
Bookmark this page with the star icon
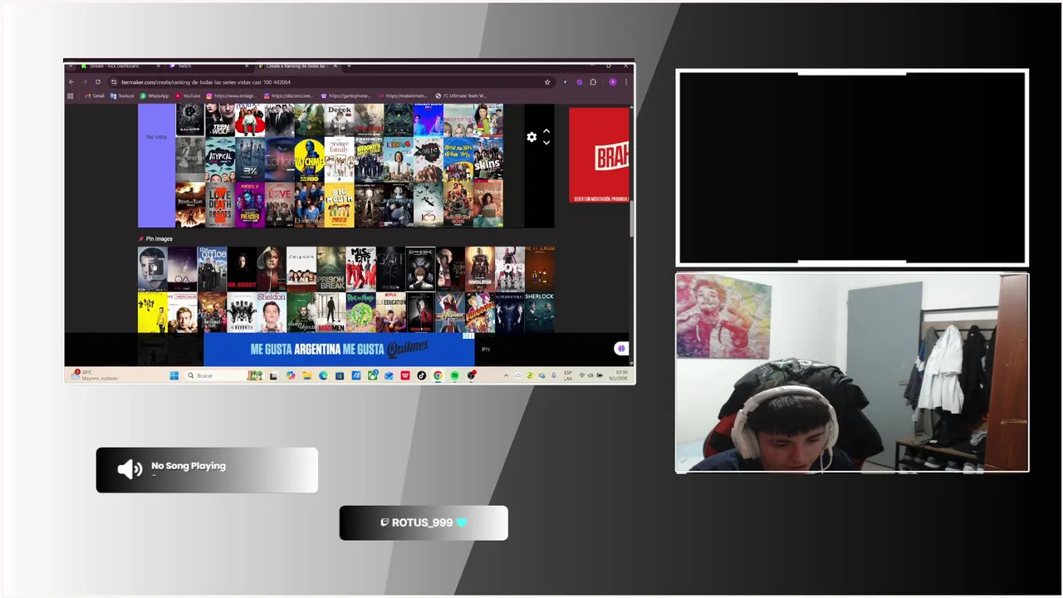point(547,82)
